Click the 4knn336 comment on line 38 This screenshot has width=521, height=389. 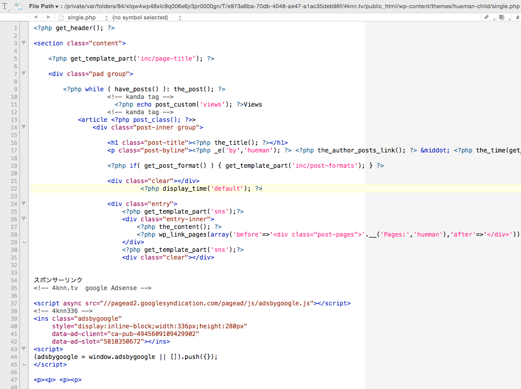(63, 311)
